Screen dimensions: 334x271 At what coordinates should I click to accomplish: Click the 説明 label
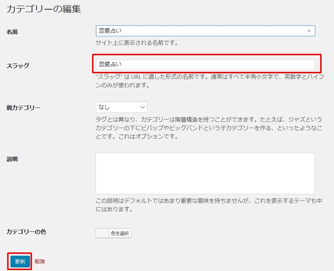click(x=12, y=159)
